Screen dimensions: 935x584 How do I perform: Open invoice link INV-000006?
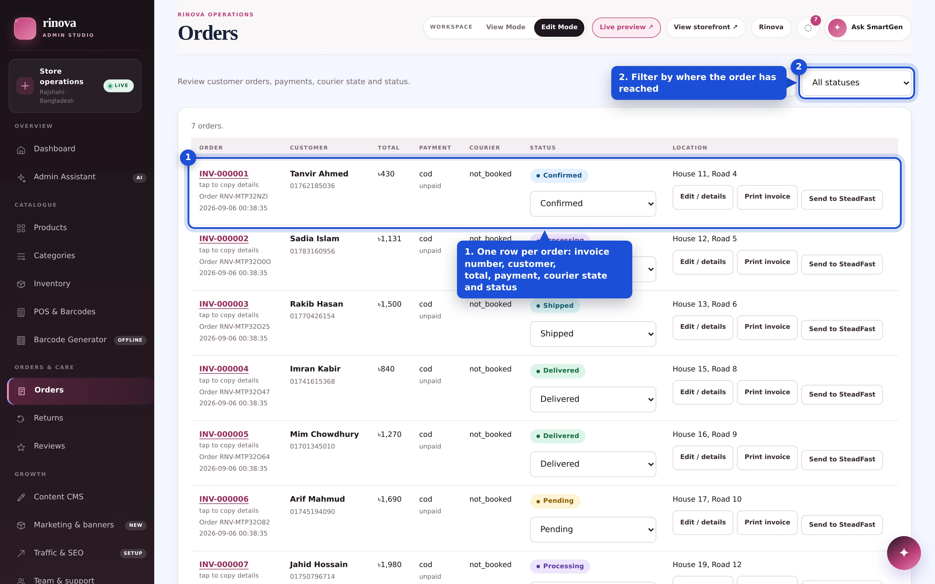pyautogui.click(x=224, y=499)
